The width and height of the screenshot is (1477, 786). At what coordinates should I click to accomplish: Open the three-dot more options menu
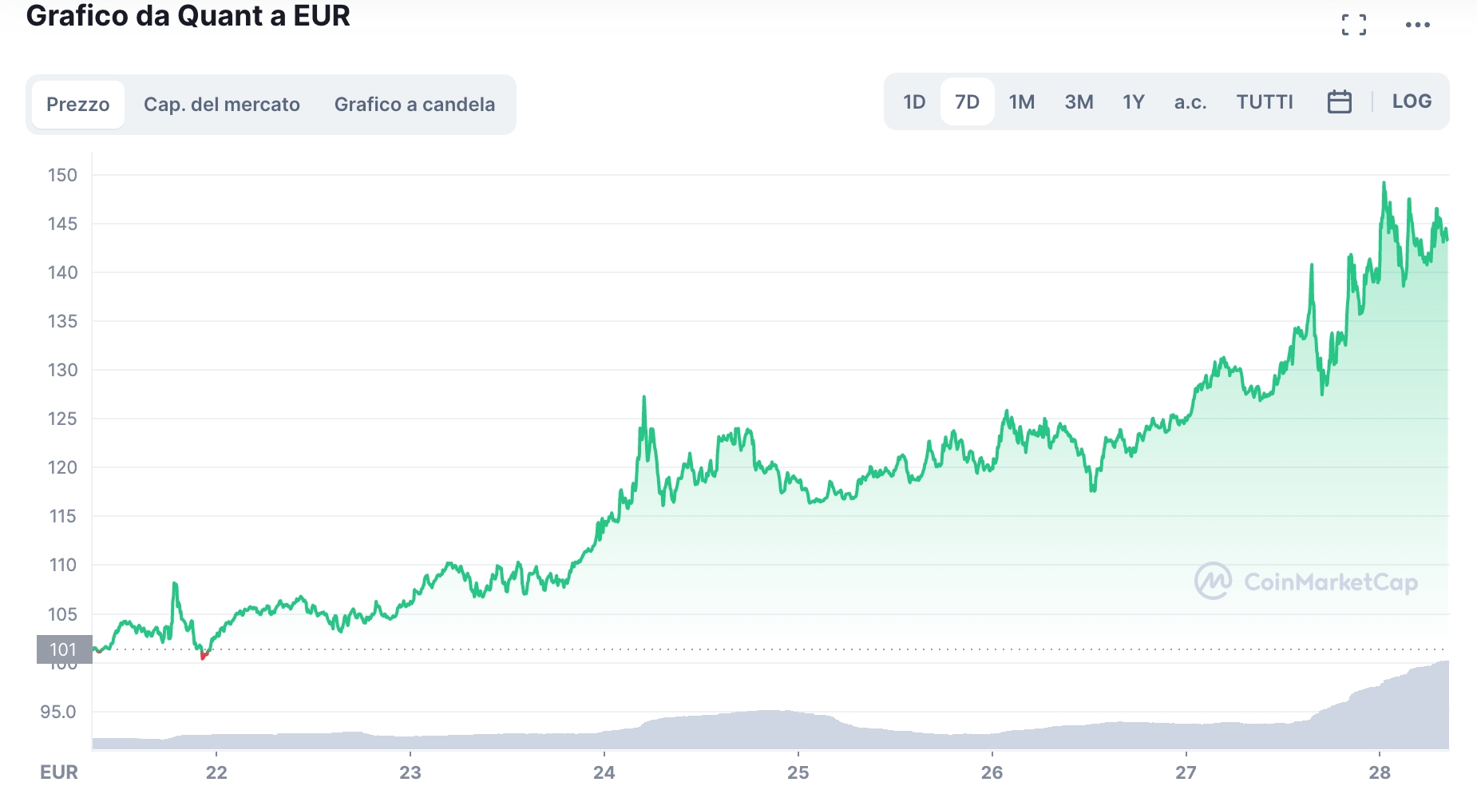pos(1418,25)
